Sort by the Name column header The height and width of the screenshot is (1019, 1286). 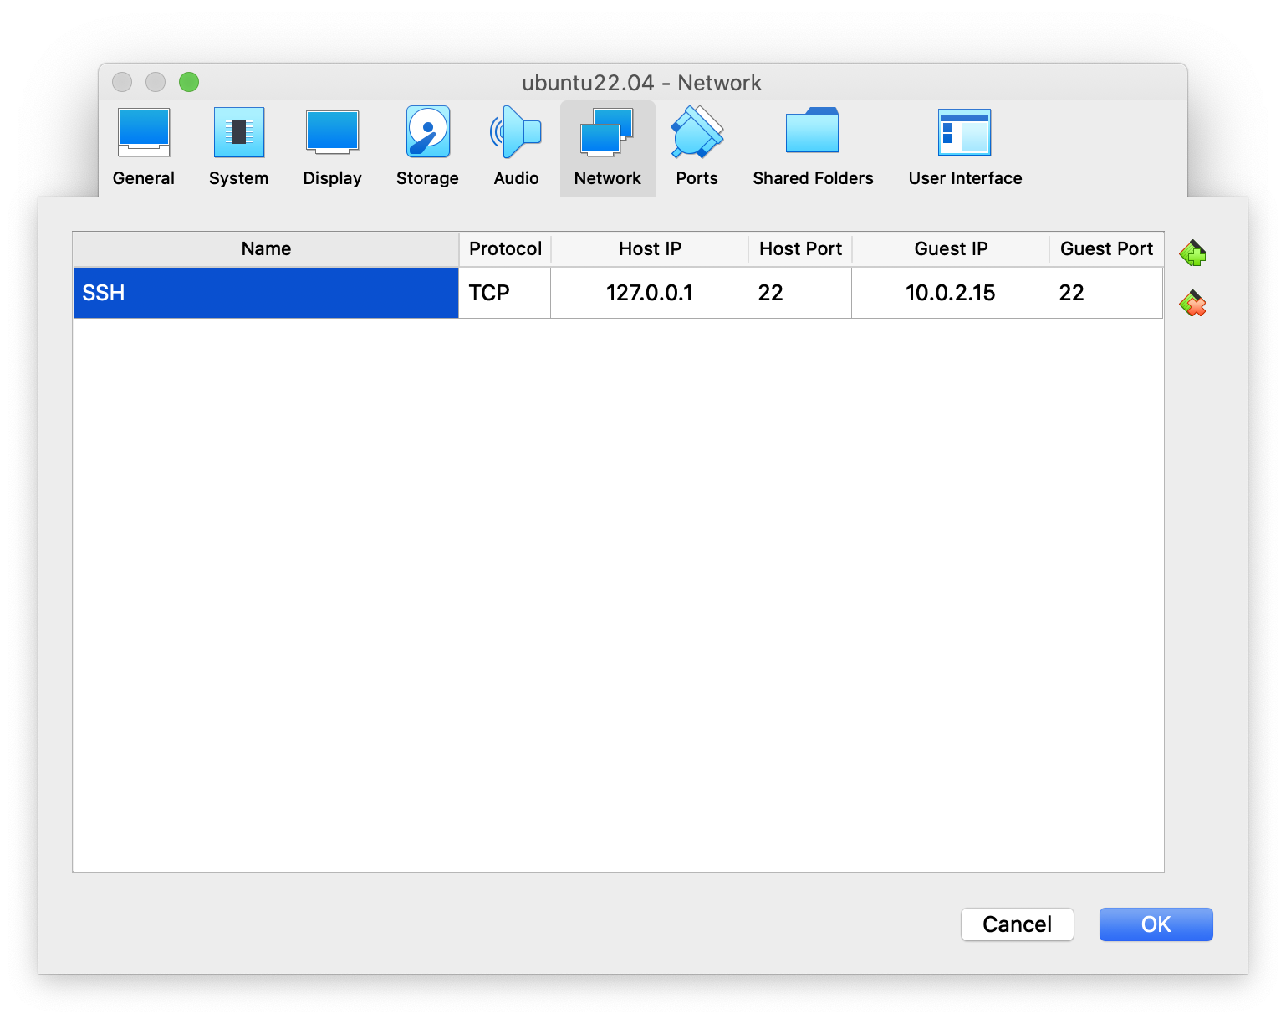pos(266,249)
